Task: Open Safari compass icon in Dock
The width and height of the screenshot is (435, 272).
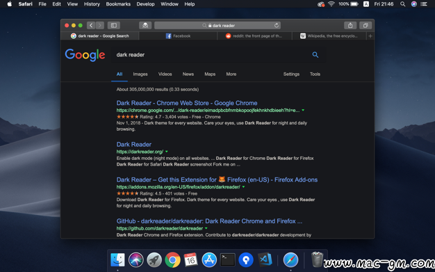Action: (290, 259)
